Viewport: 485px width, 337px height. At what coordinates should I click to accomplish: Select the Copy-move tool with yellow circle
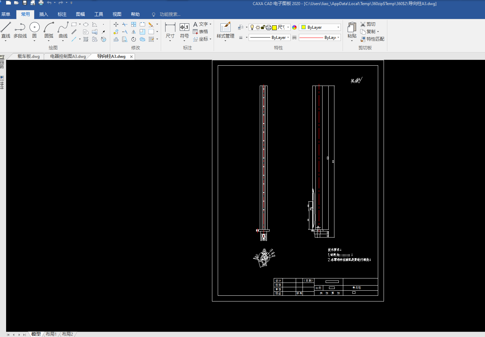pyautogui.click(x=116, y=32)
